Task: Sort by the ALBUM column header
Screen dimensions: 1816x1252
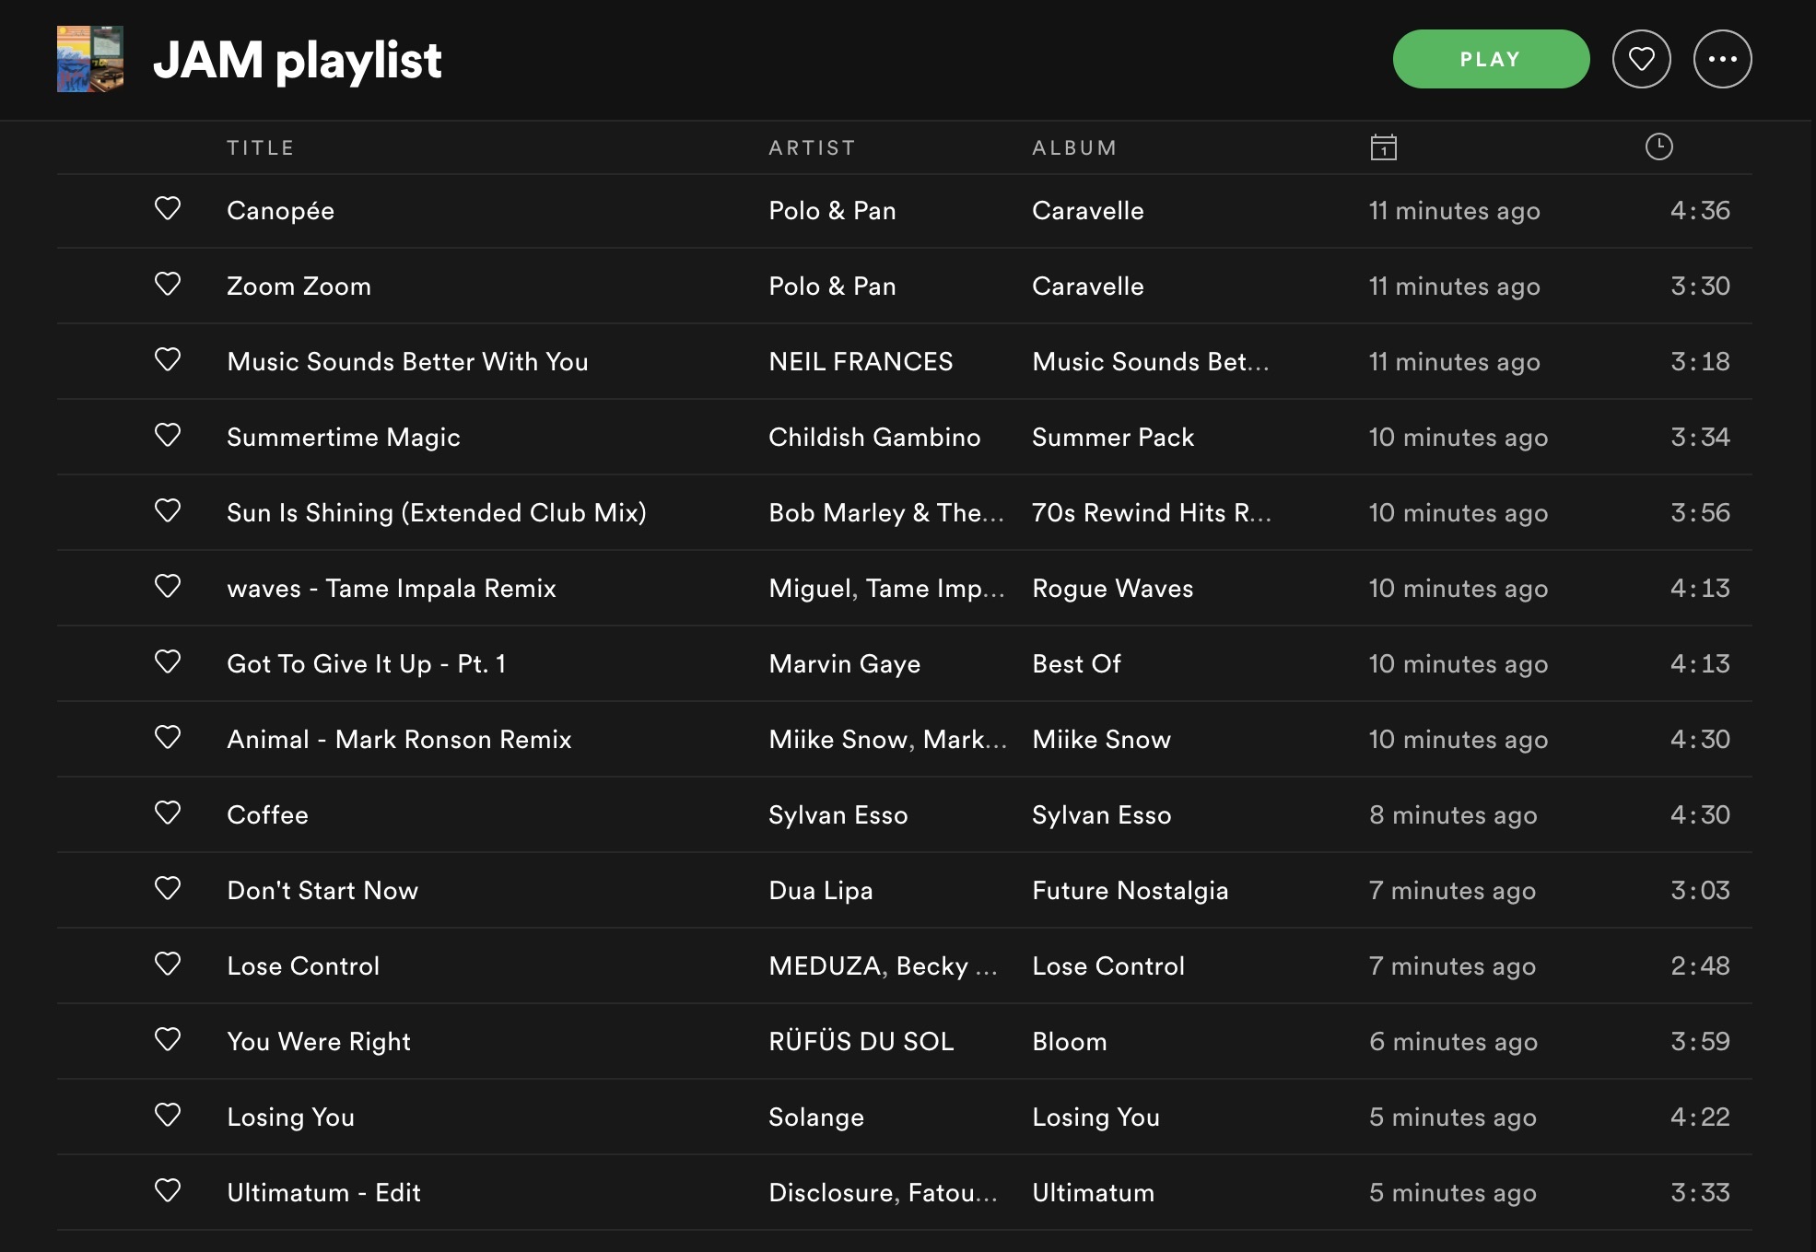Action: [x=1074, y=148]
